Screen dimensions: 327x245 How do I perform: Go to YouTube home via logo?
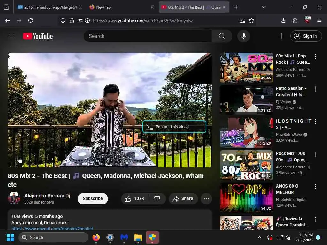(x=38, y=36)
